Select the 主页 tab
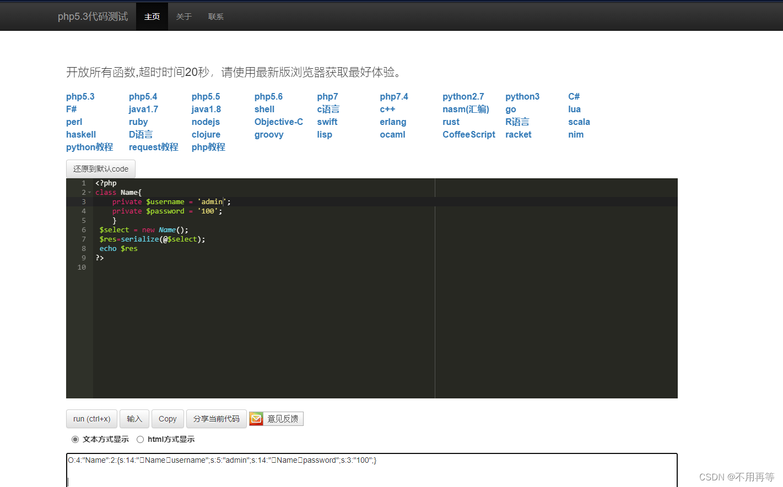 pyautogui.click(x=152, y=17)
